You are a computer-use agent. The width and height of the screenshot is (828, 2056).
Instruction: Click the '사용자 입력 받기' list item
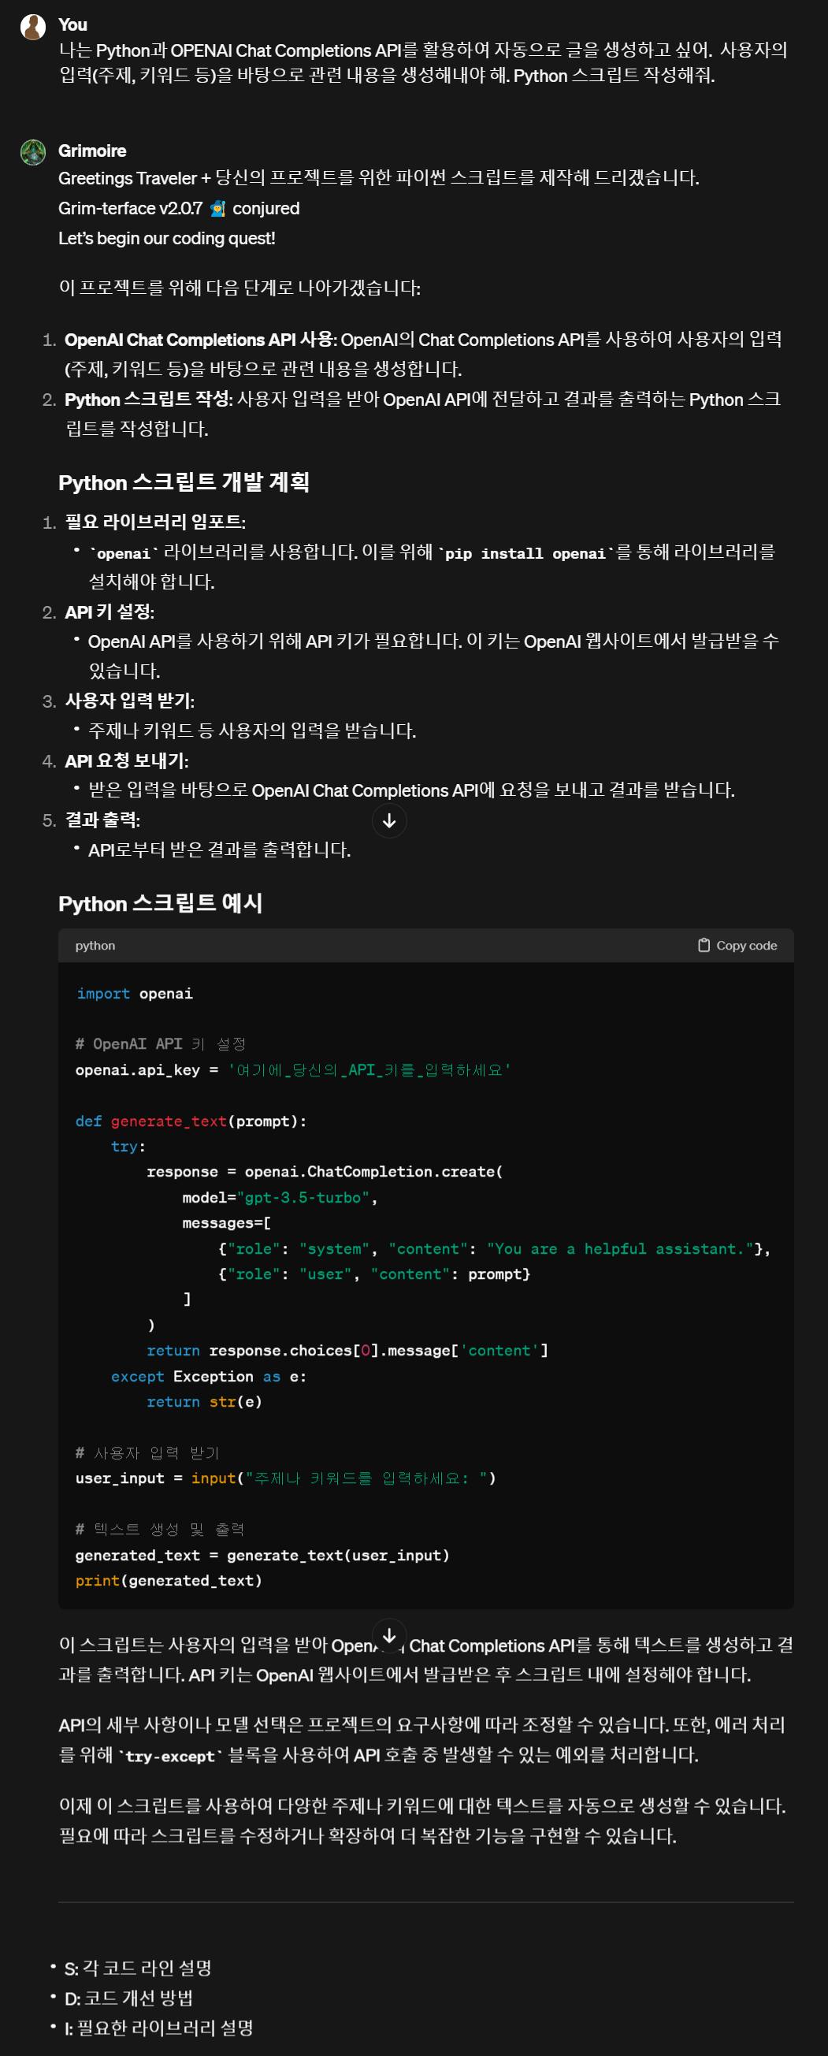(x=129, y=701)
